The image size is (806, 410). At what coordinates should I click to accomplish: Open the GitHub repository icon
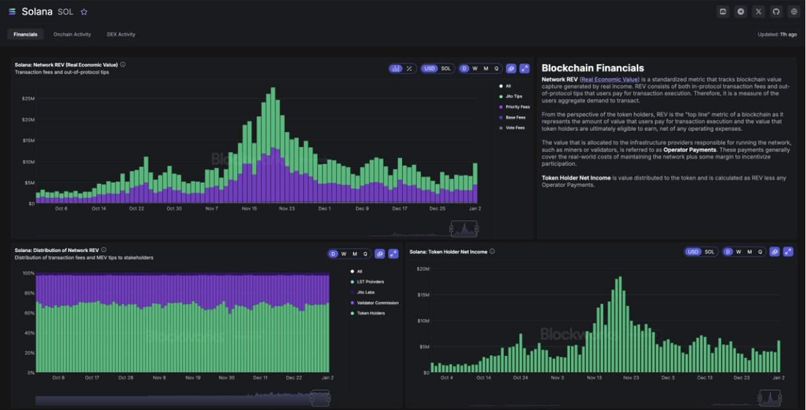tap(776, 12)
